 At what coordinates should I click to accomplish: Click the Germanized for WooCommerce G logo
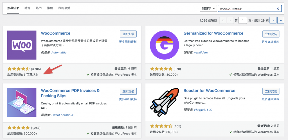point(164,45)
